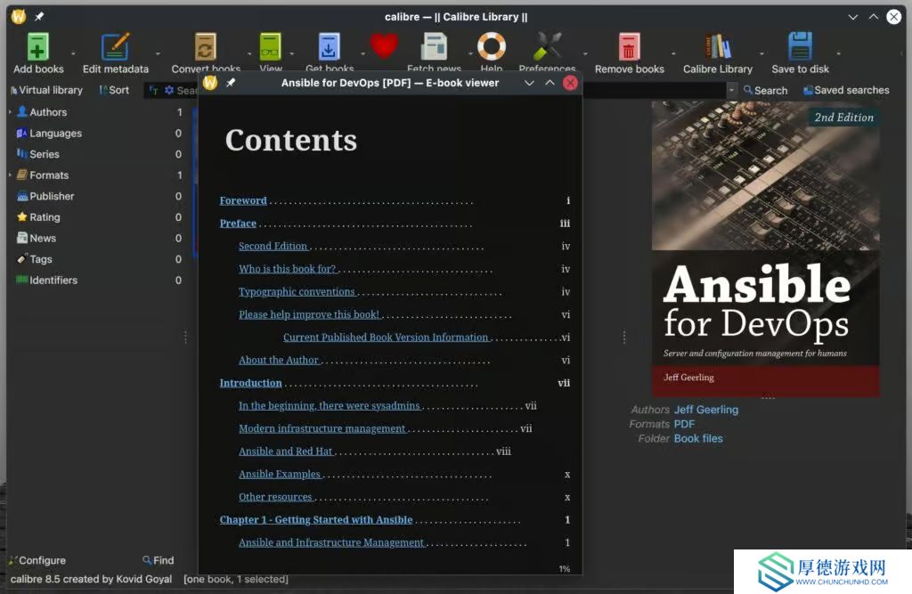
Task: Click Configure in tag browser
Action: [37, 560]
